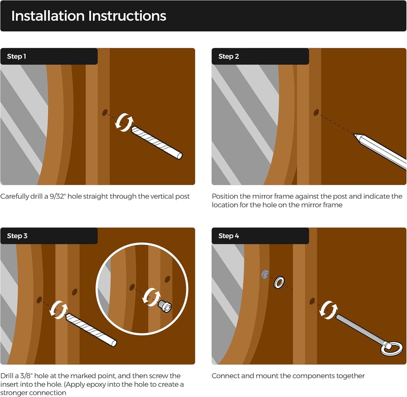
Task: Click the rotation arrows inside the magnified circle
Action: pyautogui.click(x=152, y=297)
